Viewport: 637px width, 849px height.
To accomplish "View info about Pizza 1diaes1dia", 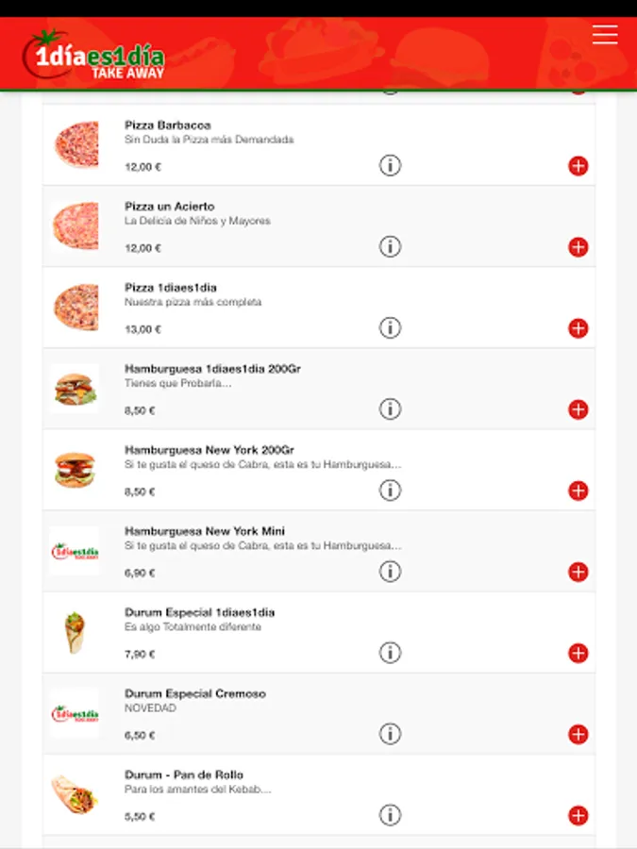I will coord(390,327).
